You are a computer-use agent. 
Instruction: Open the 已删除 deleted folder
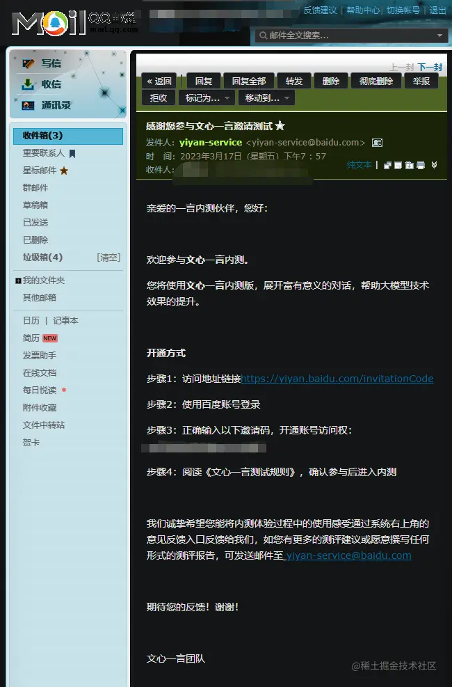point(35,239)
